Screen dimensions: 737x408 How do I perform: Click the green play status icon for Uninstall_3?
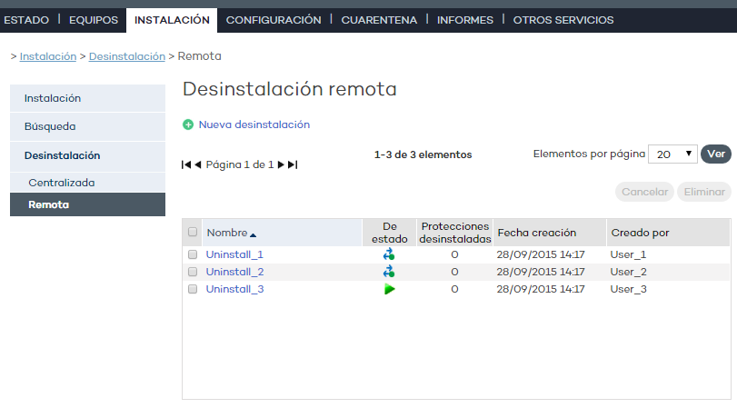click(389, 289)
